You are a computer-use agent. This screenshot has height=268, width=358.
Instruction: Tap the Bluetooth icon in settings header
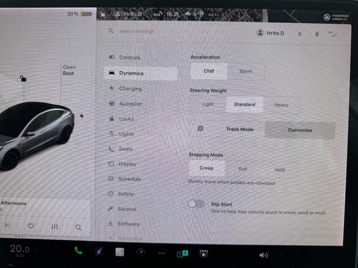[x=316, y=34]
